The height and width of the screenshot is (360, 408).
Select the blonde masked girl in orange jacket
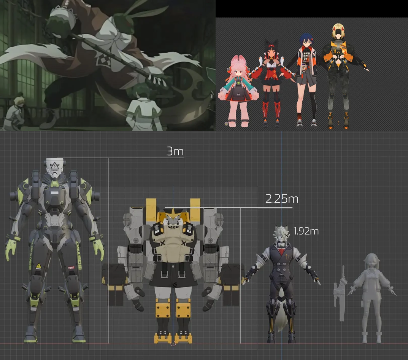tap(338, 77)
